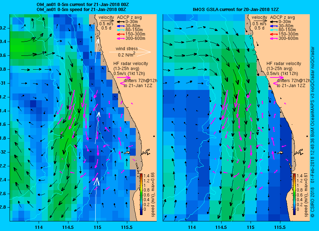Click the magenta HF radar arrow in right panel
The width and height of the screenshot is (319, 231).
[277, 77]
